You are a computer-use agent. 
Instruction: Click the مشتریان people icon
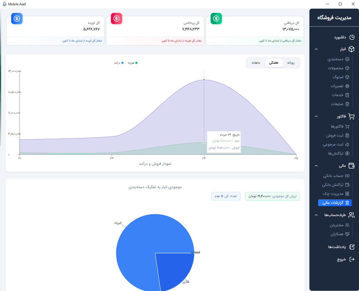pos(347,225)
